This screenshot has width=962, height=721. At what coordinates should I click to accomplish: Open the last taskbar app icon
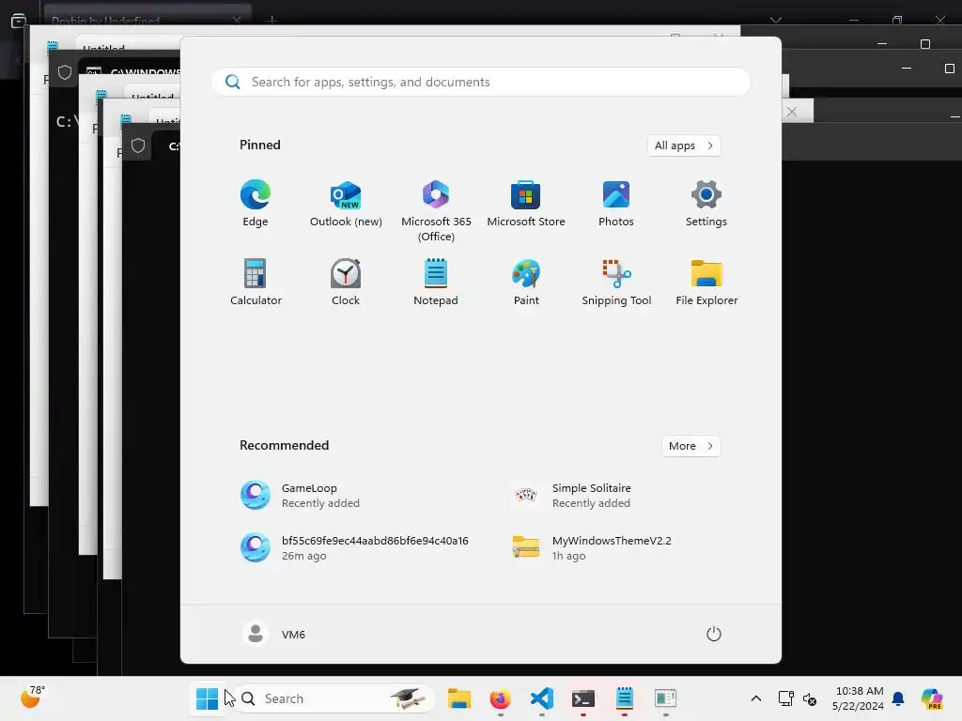665,698
